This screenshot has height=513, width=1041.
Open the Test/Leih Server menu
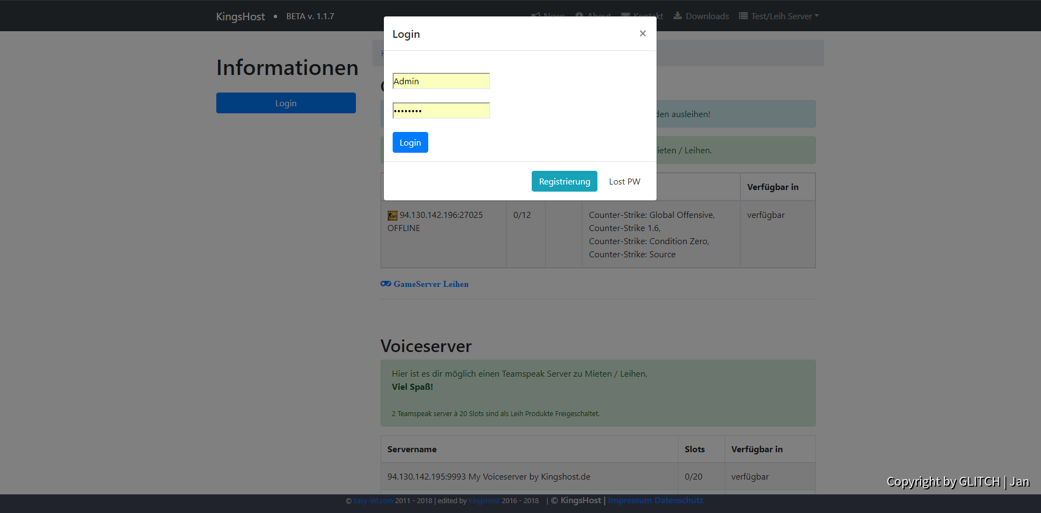tap(781, 16)
